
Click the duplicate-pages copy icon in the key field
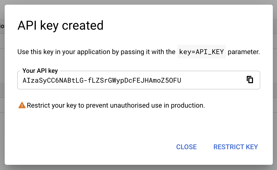250,80
